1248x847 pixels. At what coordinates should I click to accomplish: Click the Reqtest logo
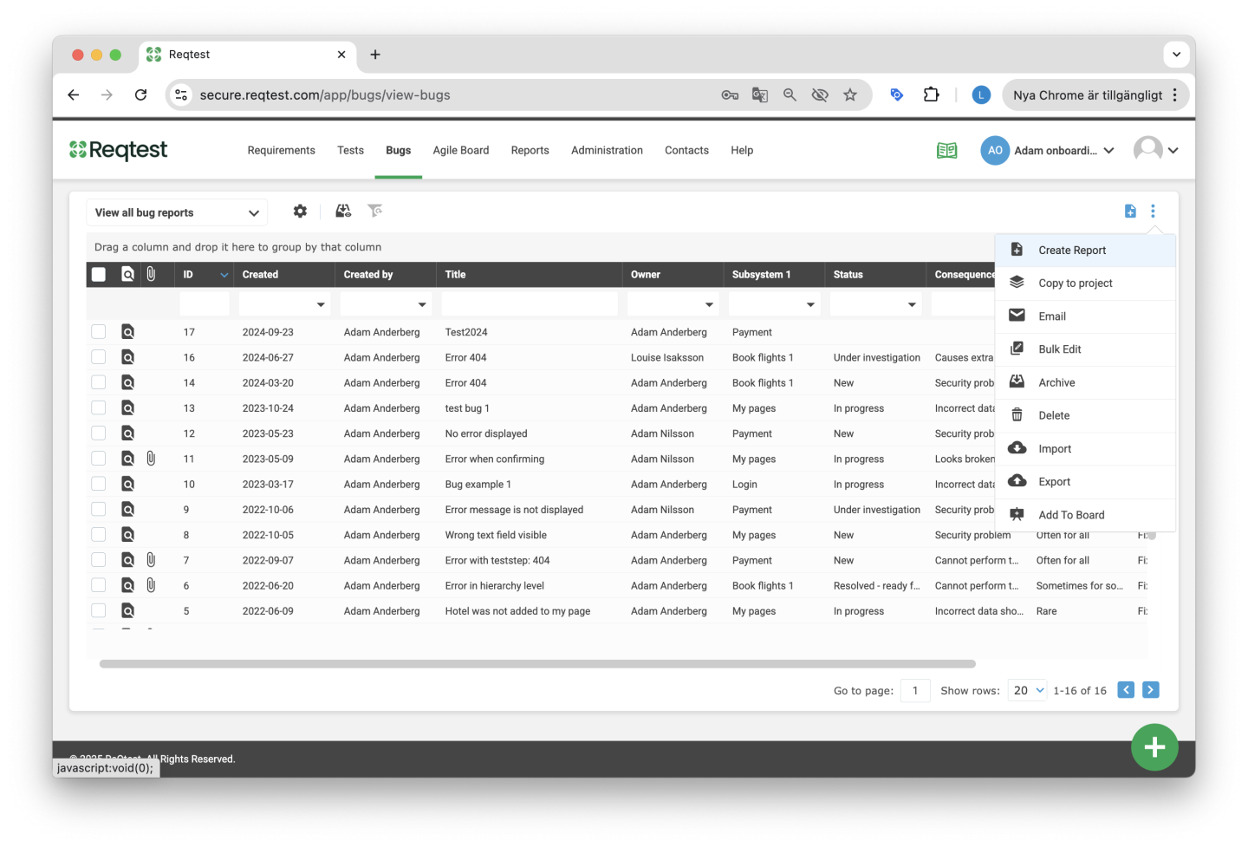118,150
